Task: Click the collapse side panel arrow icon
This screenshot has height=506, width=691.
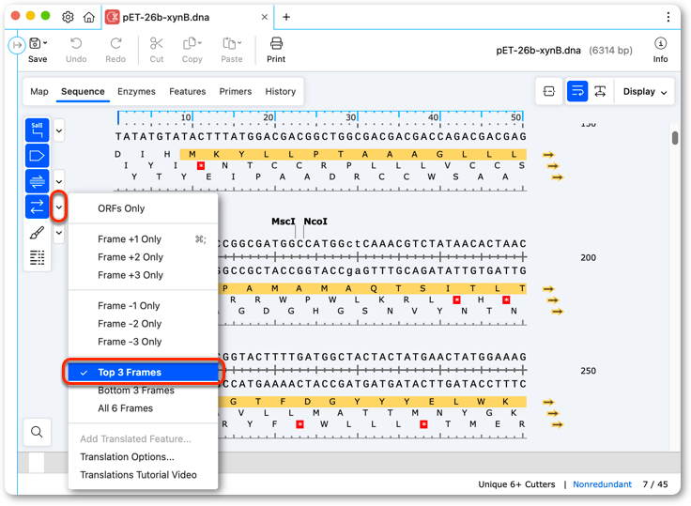Action: [17, 45]
